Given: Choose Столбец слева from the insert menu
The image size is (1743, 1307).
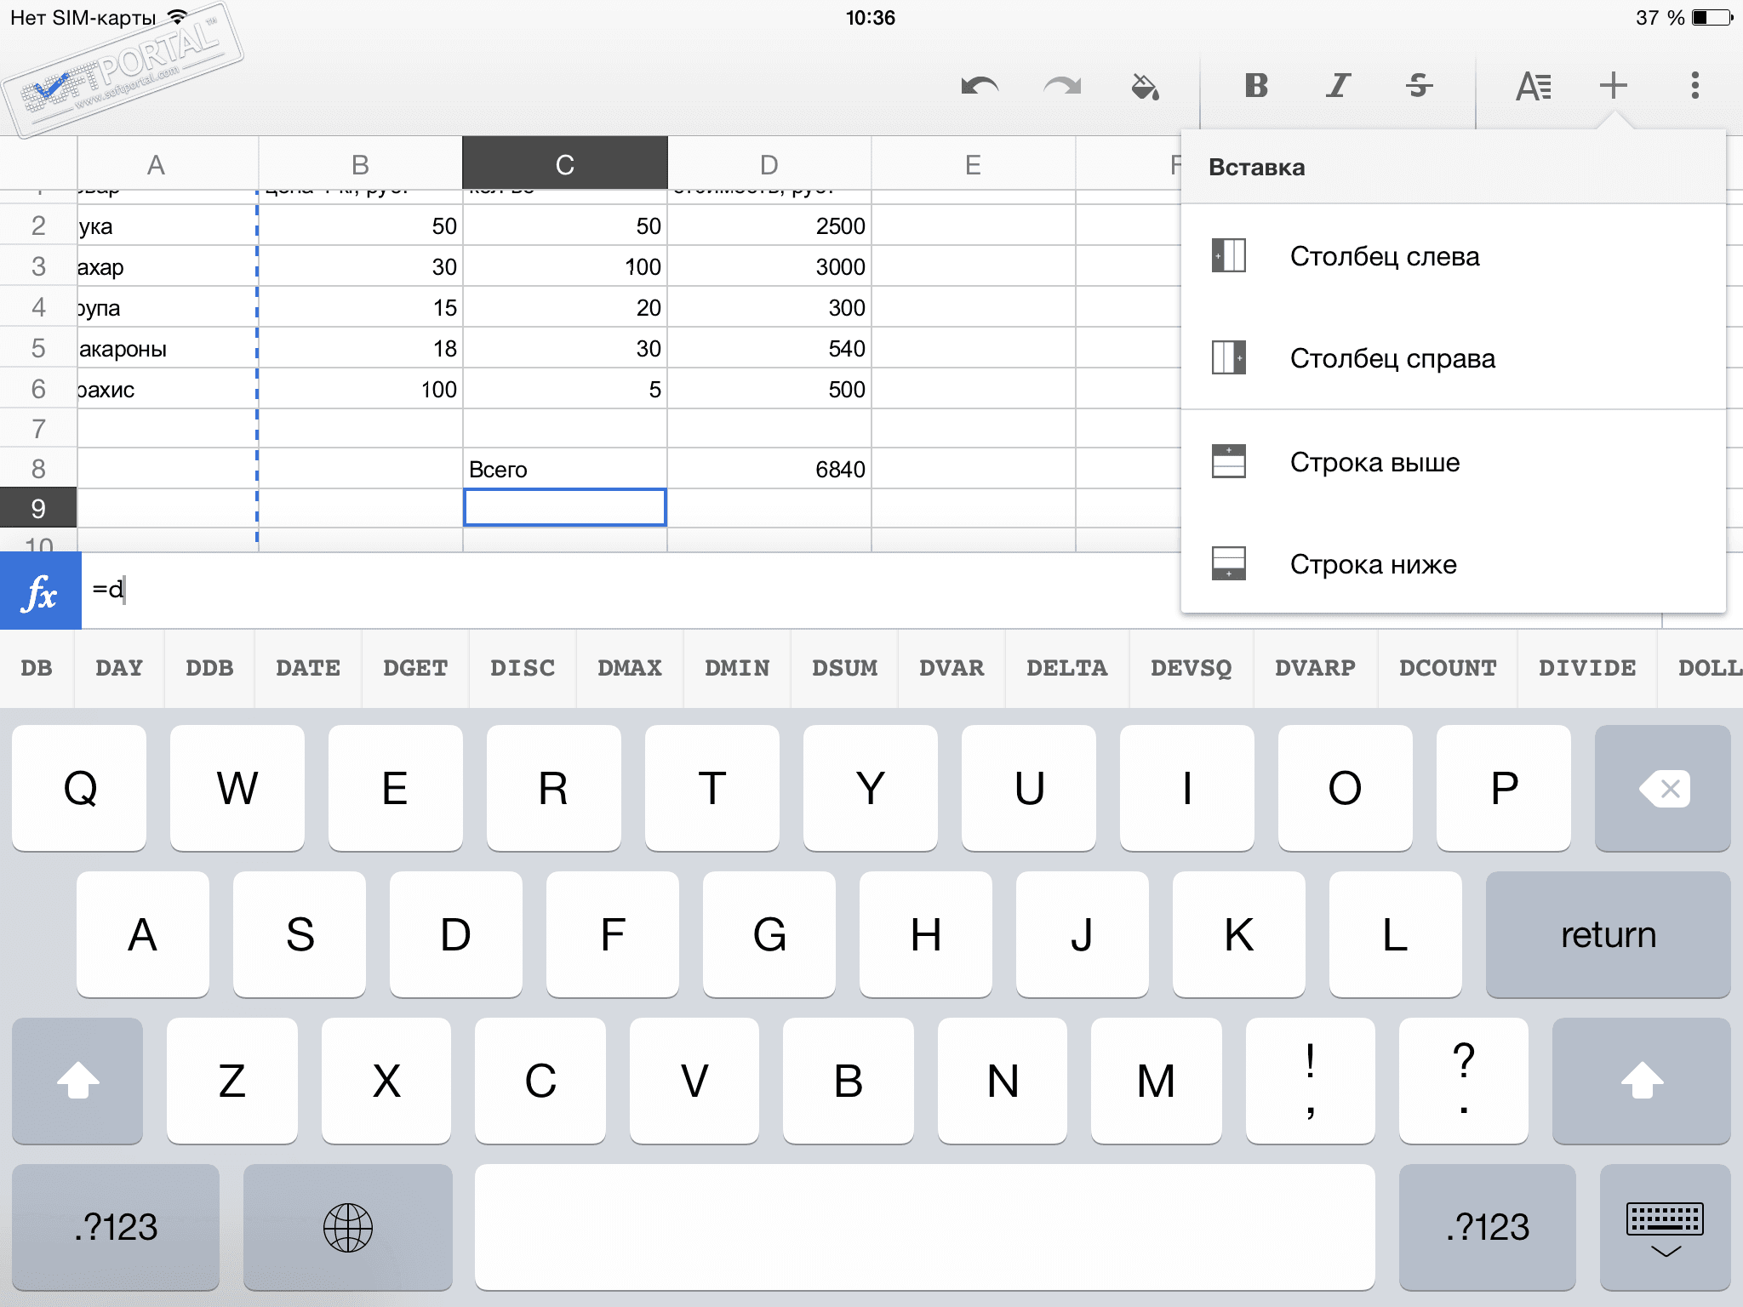Looking at the screenshot, I should tap(1384, 256).
